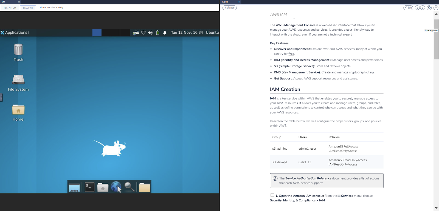Launch the web browser globe icon
The height and width of the screenshot is (211, 439).
pos(116,187)
